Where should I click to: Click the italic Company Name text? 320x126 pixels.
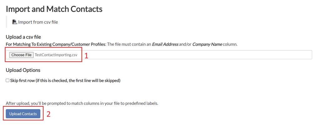[207, 44]
